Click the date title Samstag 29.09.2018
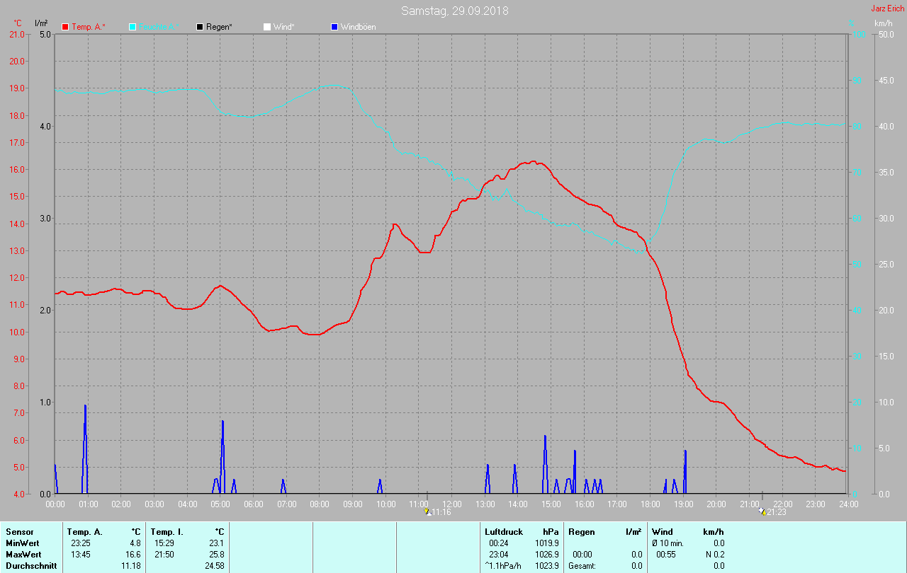This screenshot has height=573, width=907. (x=454, y=11)
